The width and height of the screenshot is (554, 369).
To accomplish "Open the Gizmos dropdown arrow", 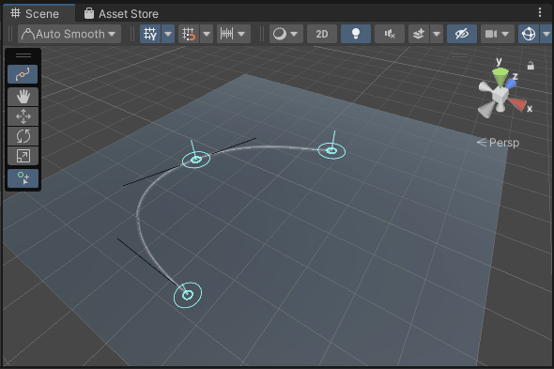I will (x=546, y=34).
